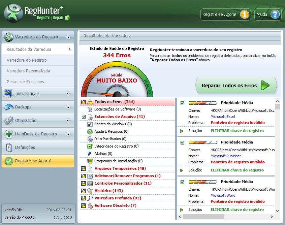The width and height of the screenshot is (285, 225).
Task: Click the RegHunter logo icon
Action: pyautogui.click(x=13, y=13)
